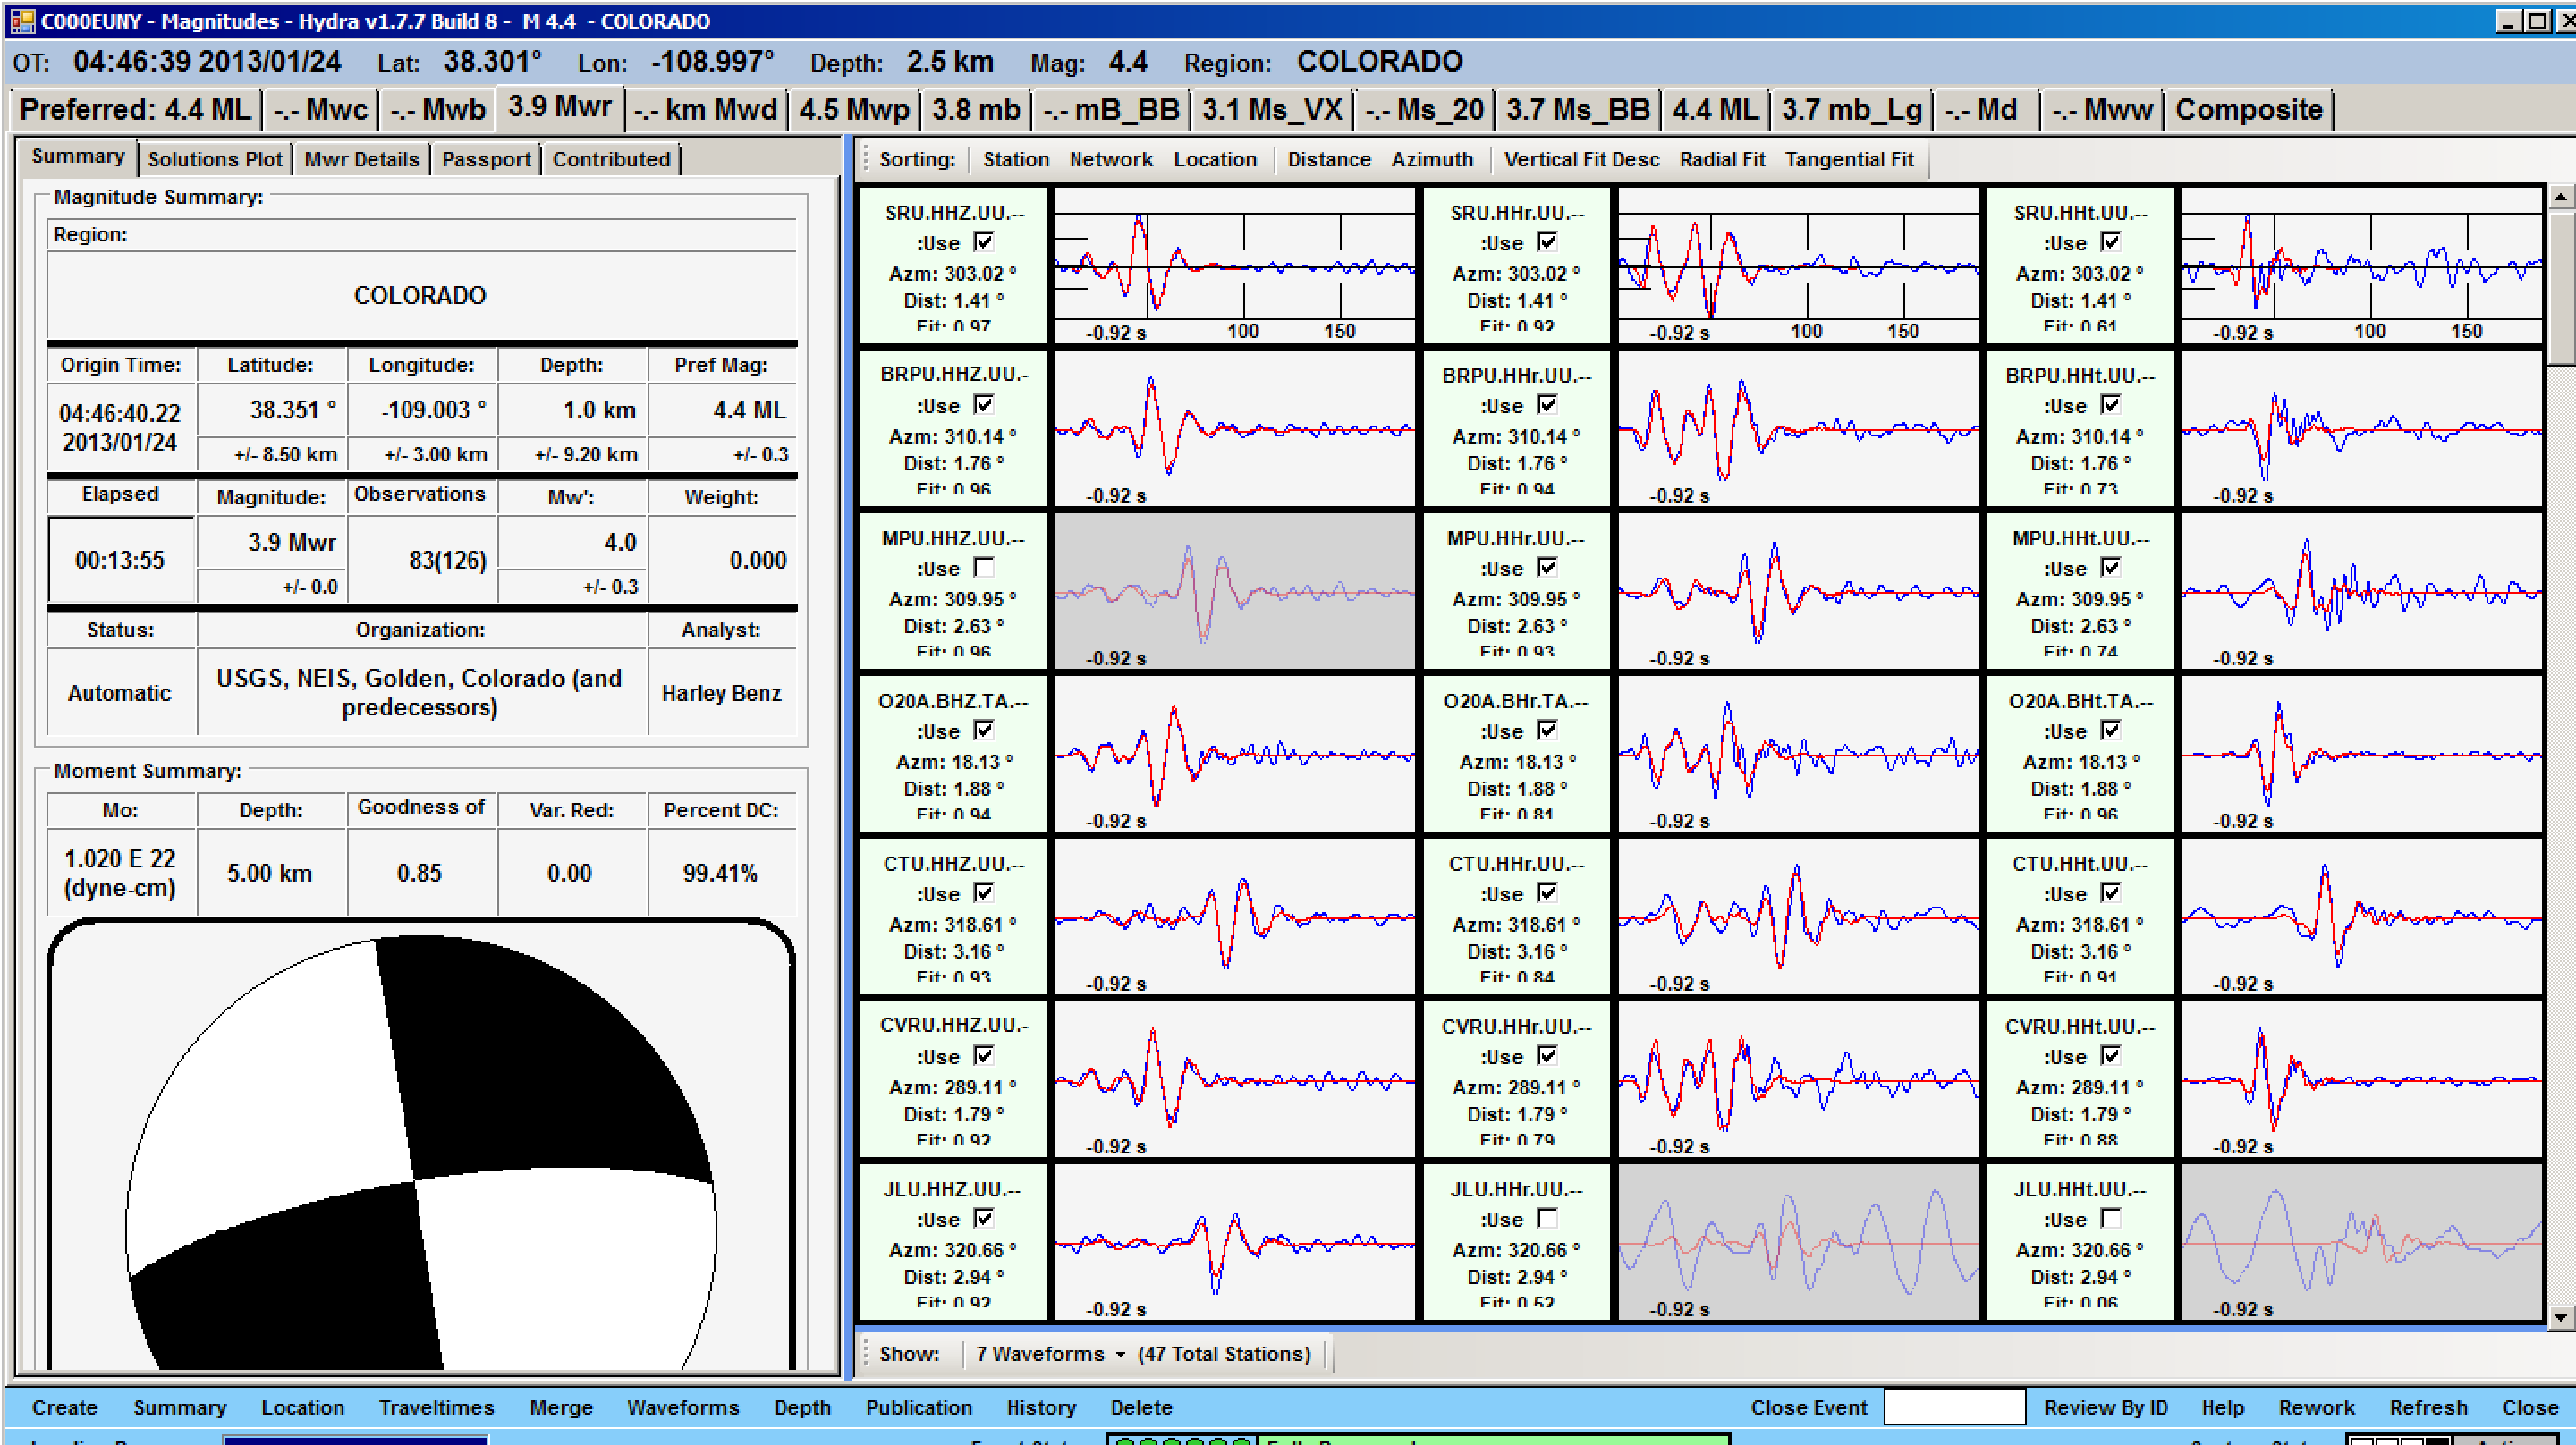
Task: Open the Composite magnitude tab
Action: coord(2249,110)
